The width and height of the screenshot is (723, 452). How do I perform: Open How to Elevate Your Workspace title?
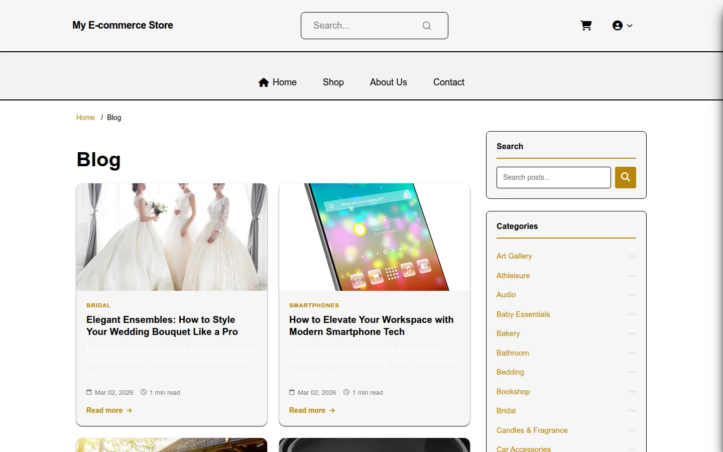(x=372, y=326)
